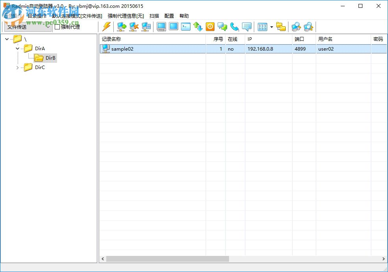Click the lightning bolt quick connect icon
This screenshot has width=388, height=272.
[x=107, y=27]
